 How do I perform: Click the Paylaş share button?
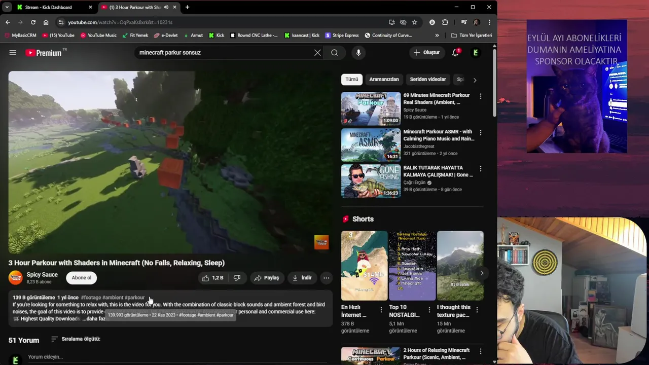(266, 278)
